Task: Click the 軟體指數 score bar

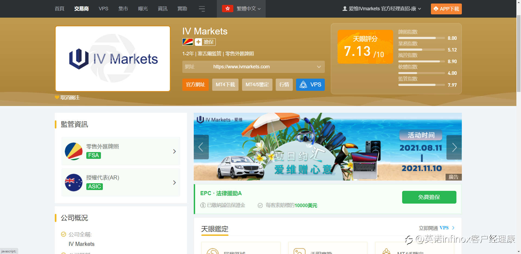Action: 421,73
